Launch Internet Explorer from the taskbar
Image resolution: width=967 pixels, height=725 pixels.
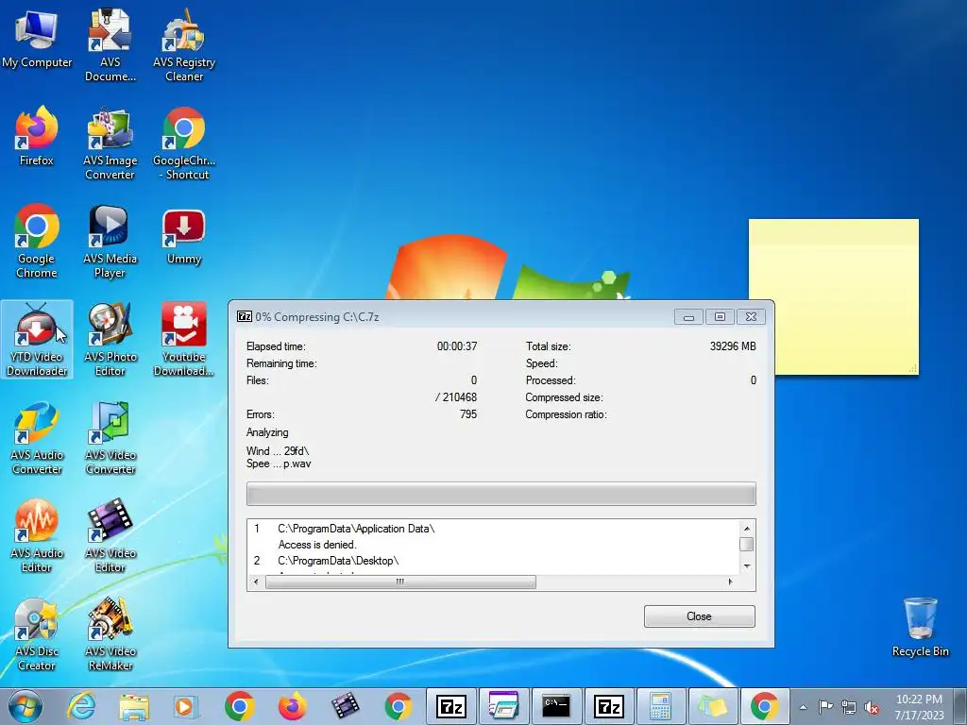point(81,706)
